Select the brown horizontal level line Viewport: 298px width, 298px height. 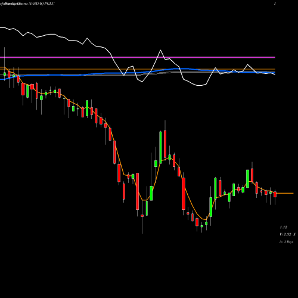coord(138,69)
